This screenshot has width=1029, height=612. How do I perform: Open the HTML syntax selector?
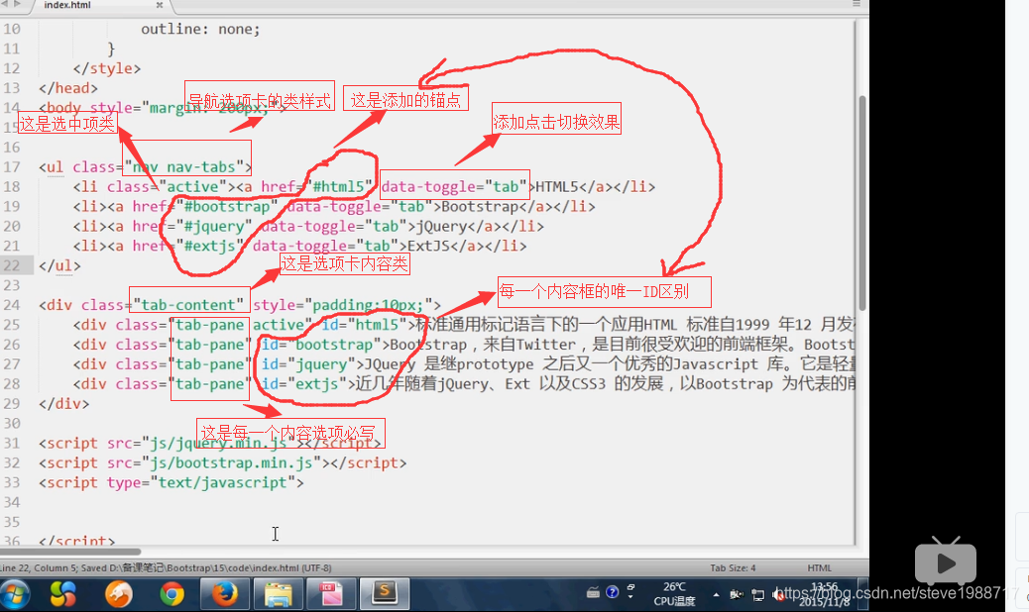[x=819, y=568]
